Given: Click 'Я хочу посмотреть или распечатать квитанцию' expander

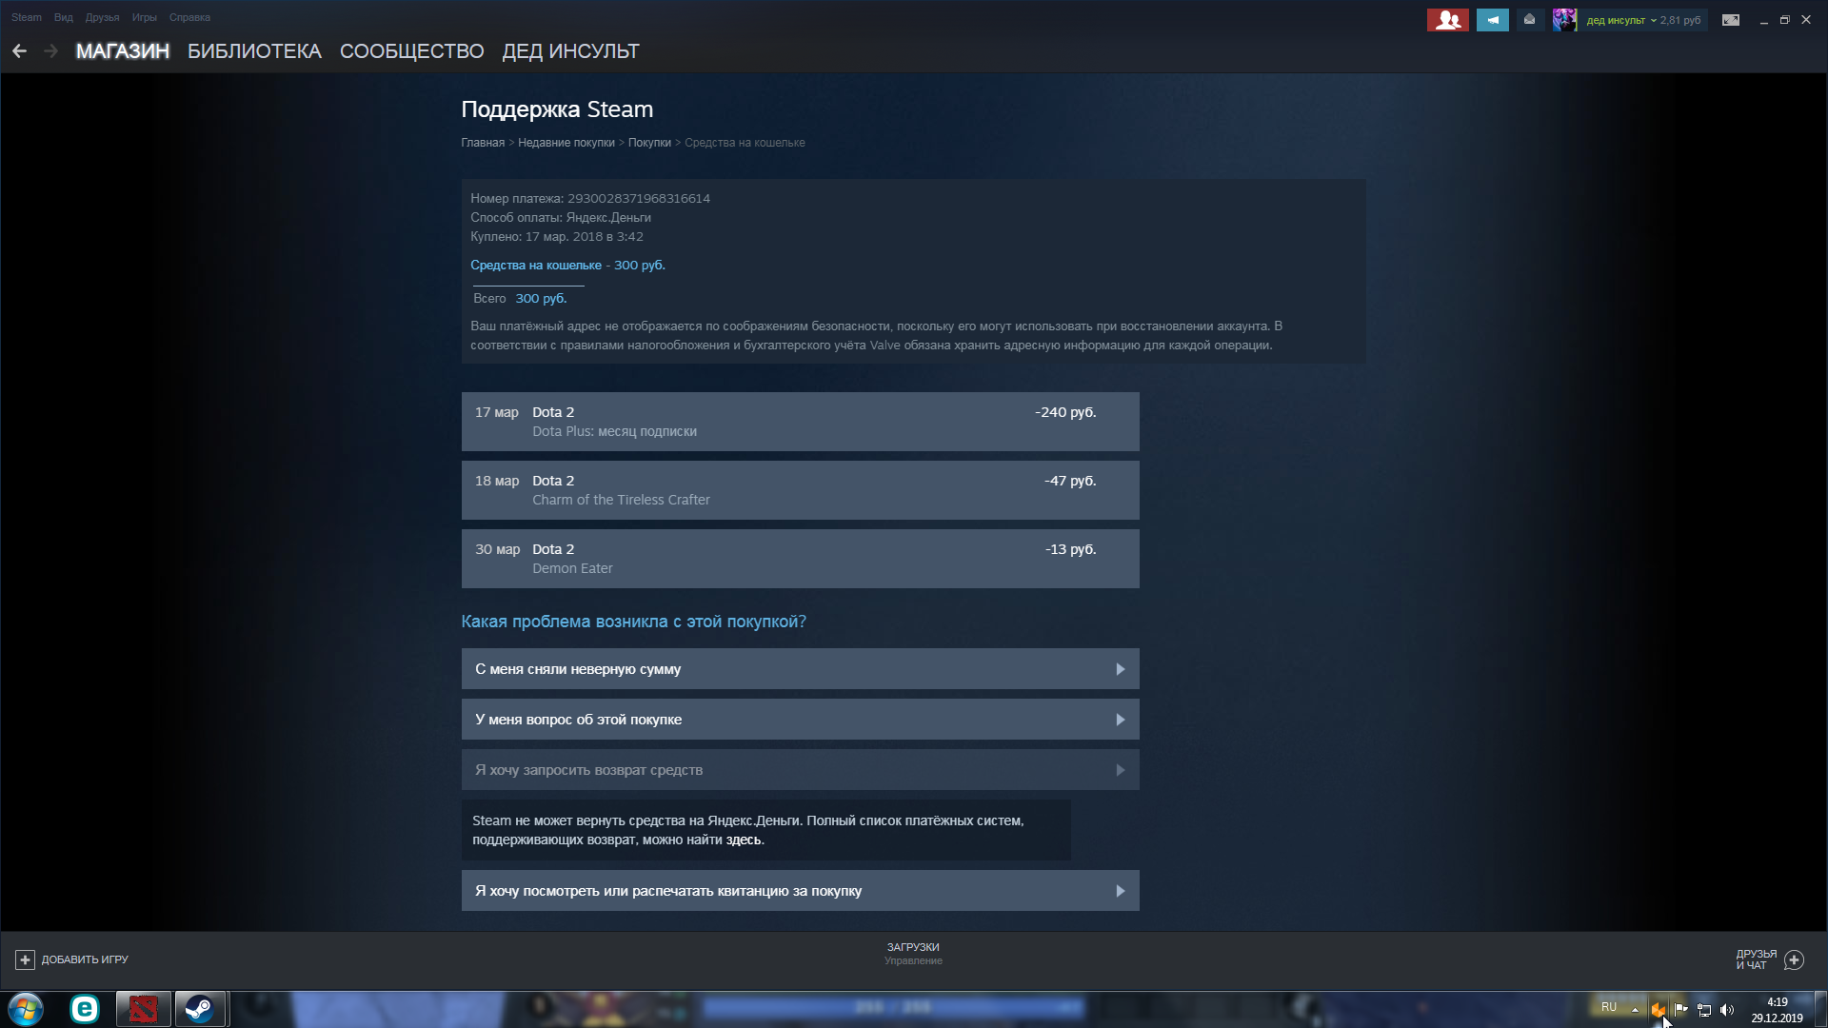Looking at the screenshot, I should click(x=800, y=890).
